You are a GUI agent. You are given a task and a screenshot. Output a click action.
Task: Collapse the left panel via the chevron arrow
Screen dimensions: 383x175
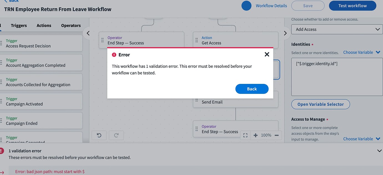(x=88, y=33)
